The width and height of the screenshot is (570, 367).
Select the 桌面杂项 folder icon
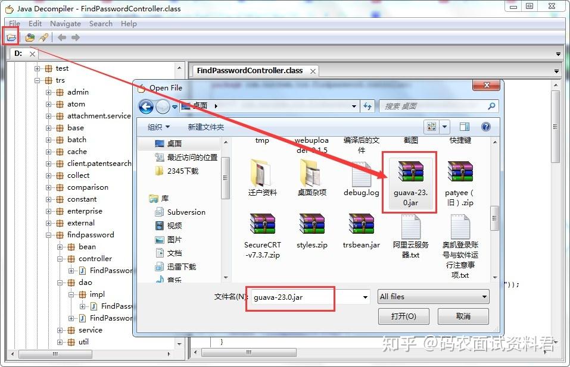pyautogui.click(x=311, y=172)
